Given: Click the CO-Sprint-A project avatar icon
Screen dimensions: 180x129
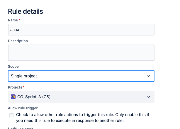Looking at the screenshot, I should point(13,97).
